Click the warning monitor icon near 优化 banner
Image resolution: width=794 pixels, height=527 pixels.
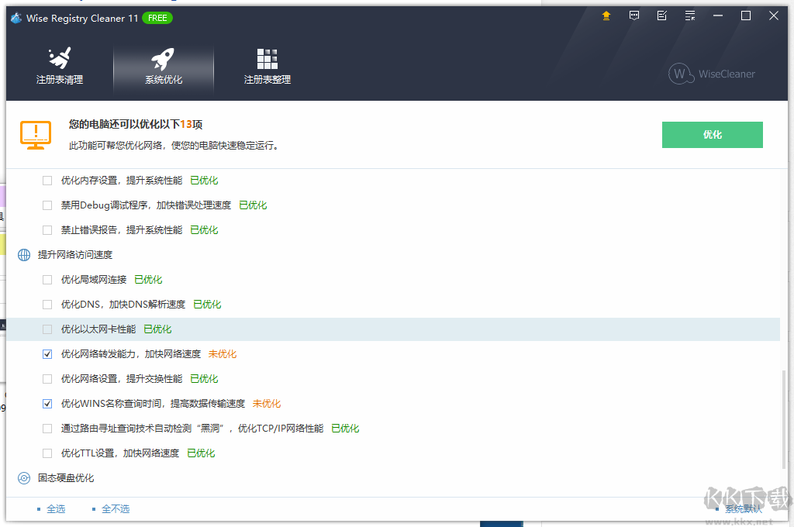point(35,133)
